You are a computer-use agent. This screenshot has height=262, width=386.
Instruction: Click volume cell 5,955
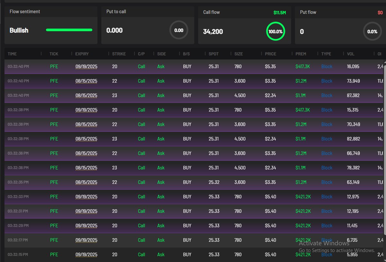coord(353,255)
